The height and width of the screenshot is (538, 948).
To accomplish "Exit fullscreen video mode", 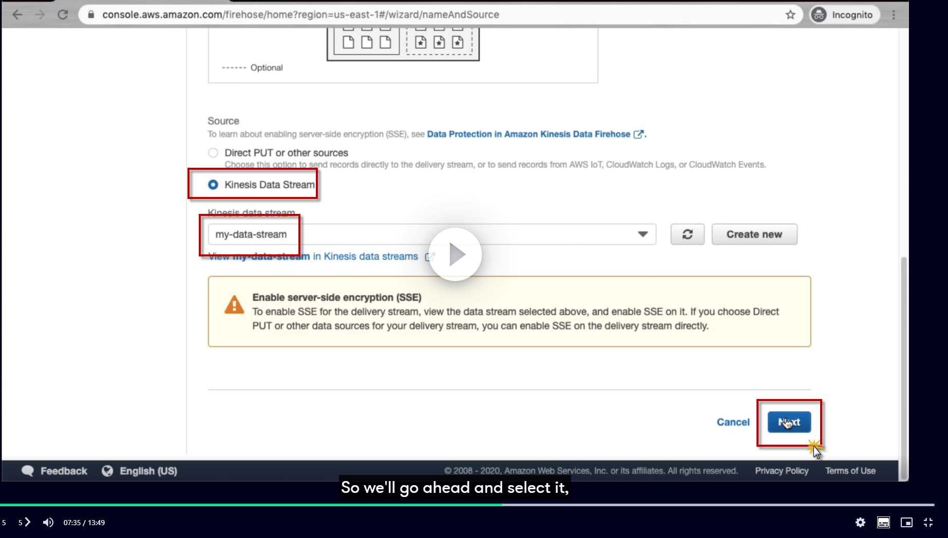I will click(928, 522).
